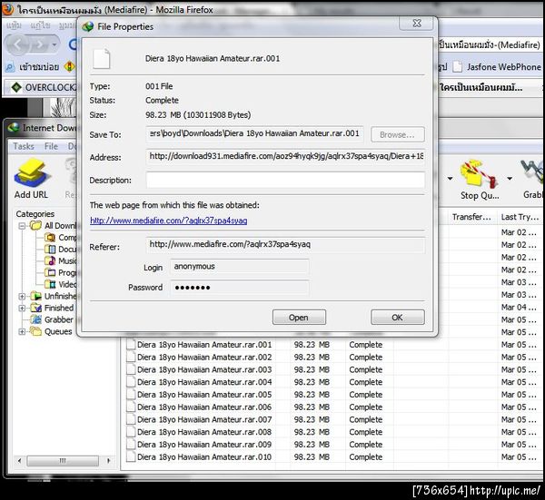The image size is (545, 500).
Task: Expand the Queues category node
Action: [22, 331]
